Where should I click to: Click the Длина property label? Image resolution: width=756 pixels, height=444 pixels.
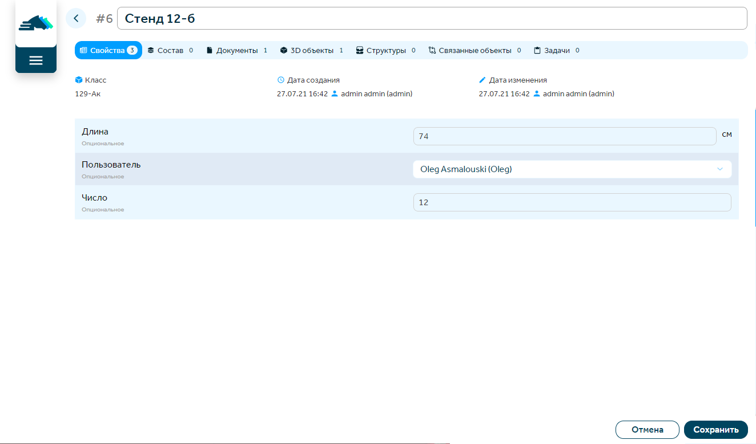tap(95, 132)
